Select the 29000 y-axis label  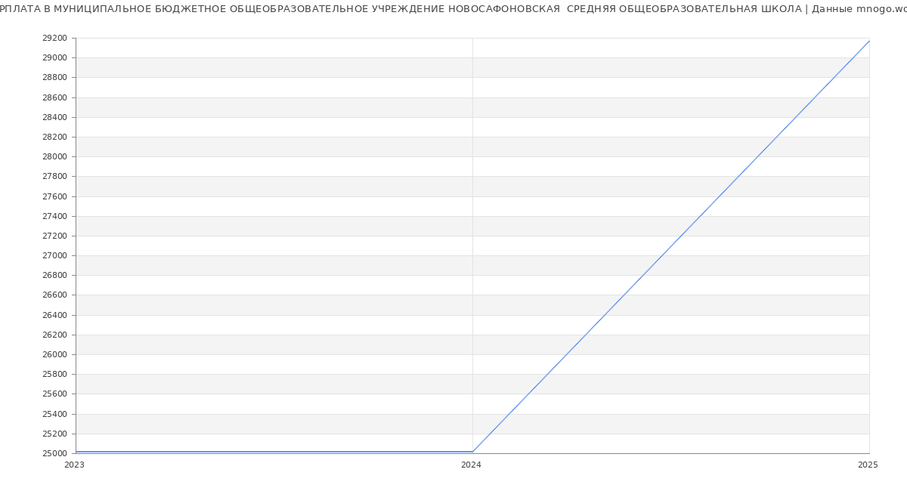tap(54, 57)
